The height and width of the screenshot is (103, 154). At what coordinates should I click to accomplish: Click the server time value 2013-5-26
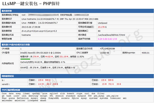30,27
